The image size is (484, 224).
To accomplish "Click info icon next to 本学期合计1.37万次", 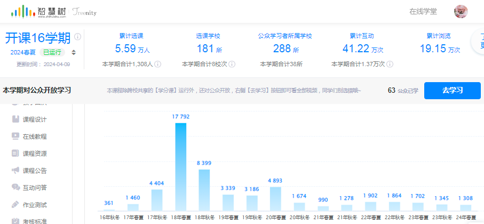I will pyautogui.click(x=390, y=64).
